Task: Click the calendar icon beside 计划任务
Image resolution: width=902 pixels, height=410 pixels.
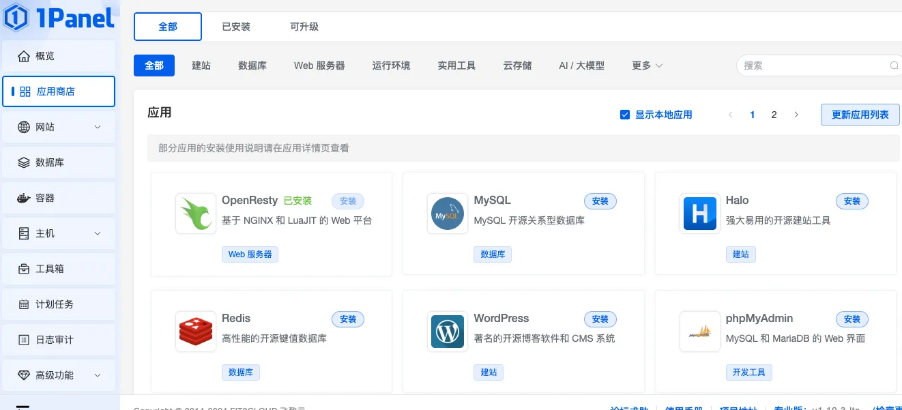Action: [x=24, y=304]
